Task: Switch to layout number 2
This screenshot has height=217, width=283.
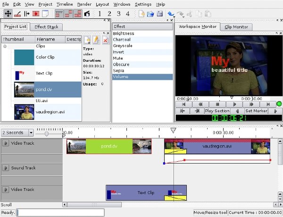Action: click(109, 14)
